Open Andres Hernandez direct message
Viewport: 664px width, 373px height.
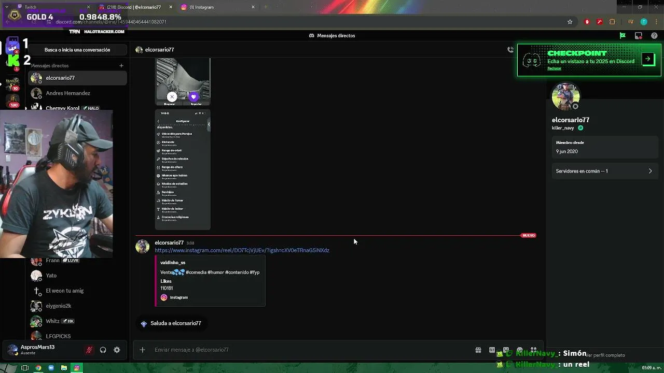77,93
